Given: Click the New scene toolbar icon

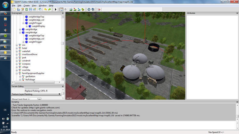Looking at the screenshot, I should pyautogui.click(x=14, y=10).
